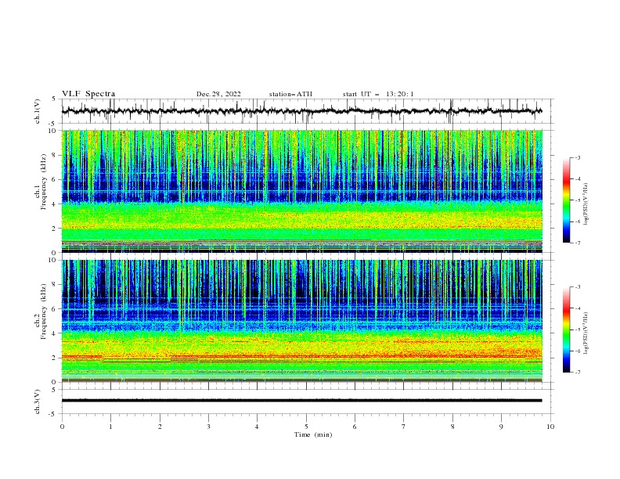The height and width of the screenshot is (479, 620).
Task: Click the ch.1 "Frequency (kHz)" axis label
Action: click(44, 180)
